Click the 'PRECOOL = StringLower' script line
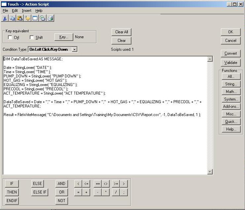Image resolution: width=245 pixels, height=210 pixels. point(36,89)
